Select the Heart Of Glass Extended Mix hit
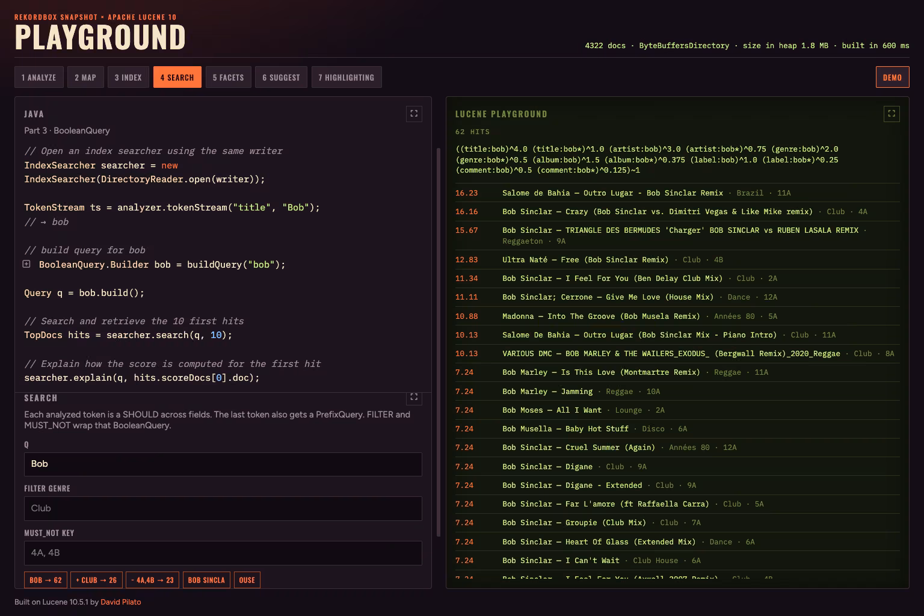 [677, 542]
